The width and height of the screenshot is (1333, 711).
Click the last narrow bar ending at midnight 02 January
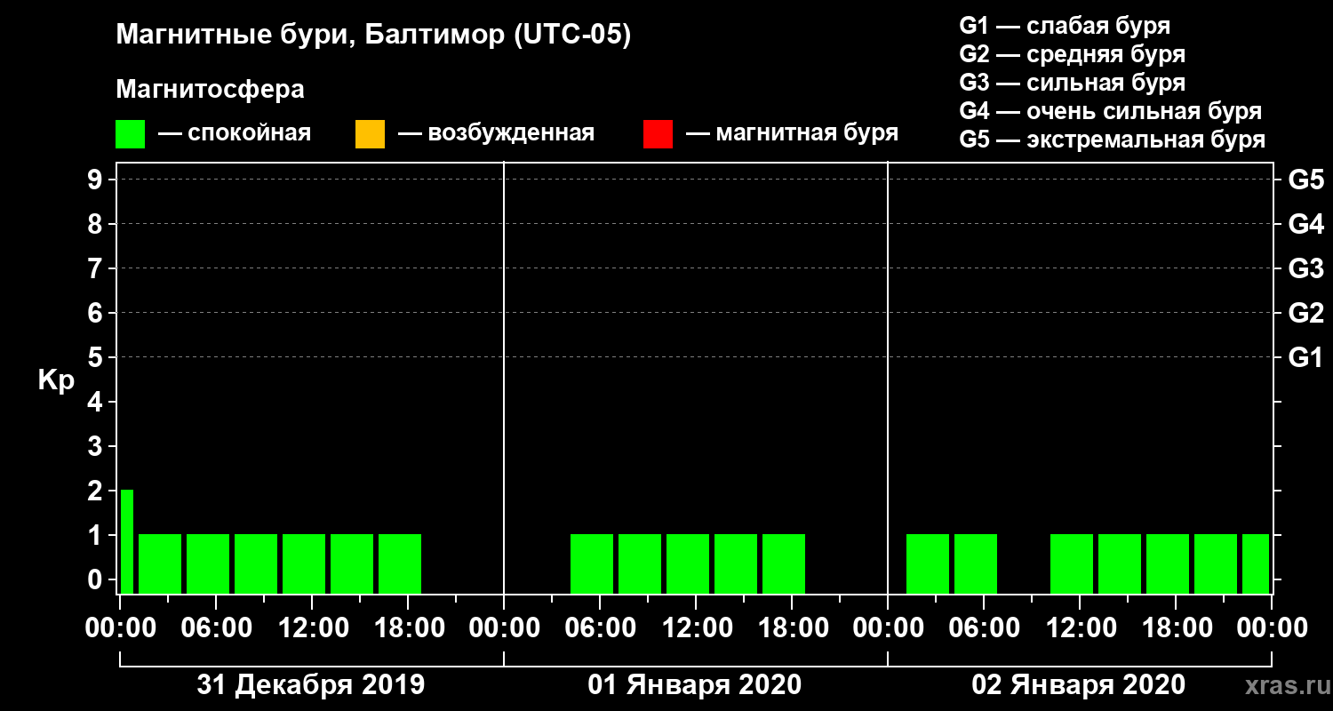click(1256, 563)
